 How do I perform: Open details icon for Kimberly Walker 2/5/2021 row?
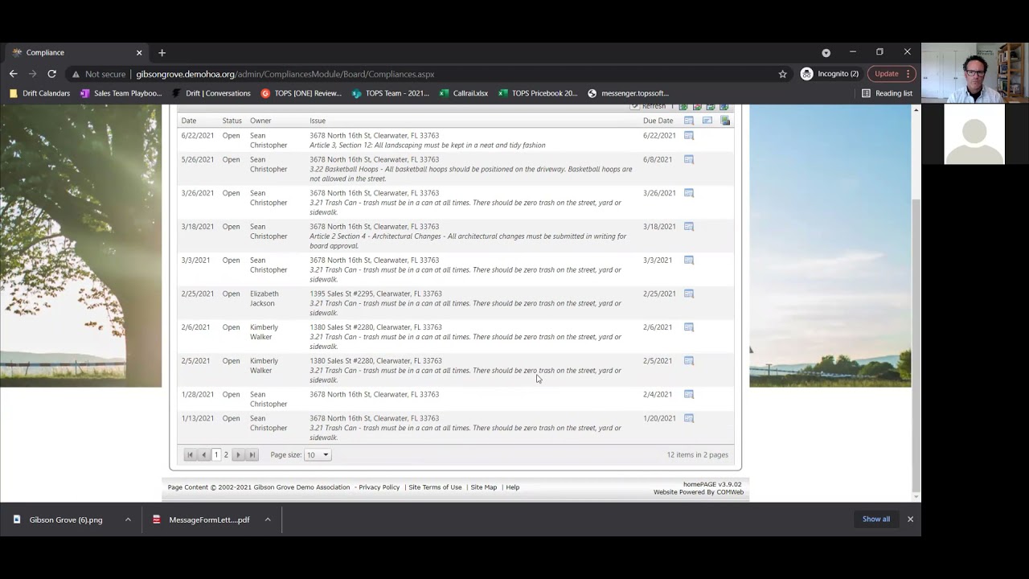(689, 361)
